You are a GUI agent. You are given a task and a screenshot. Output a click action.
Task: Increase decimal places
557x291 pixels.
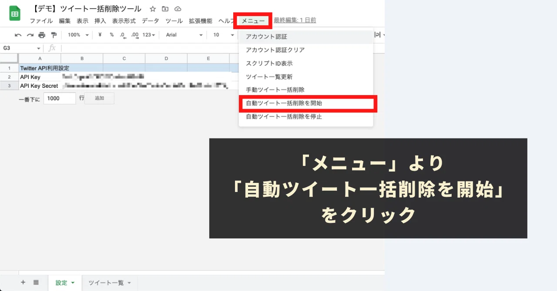click(x=135, y=35)
